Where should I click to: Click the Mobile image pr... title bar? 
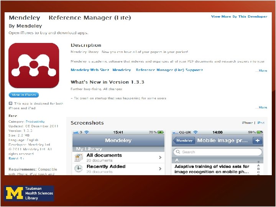[222, 140]
